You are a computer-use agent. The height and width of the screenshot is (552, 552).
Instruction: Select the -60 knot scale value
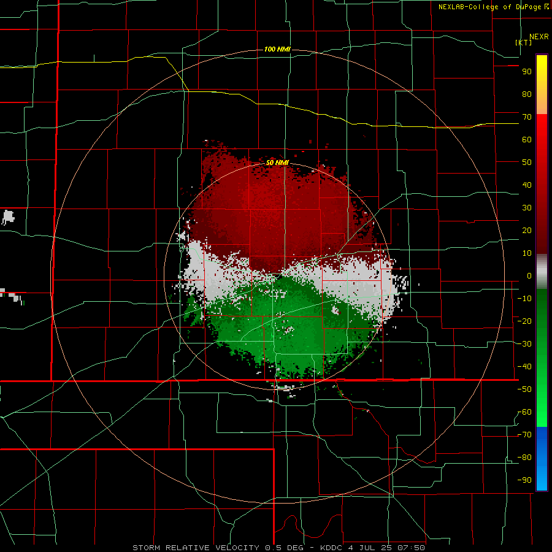pos(524,412)
